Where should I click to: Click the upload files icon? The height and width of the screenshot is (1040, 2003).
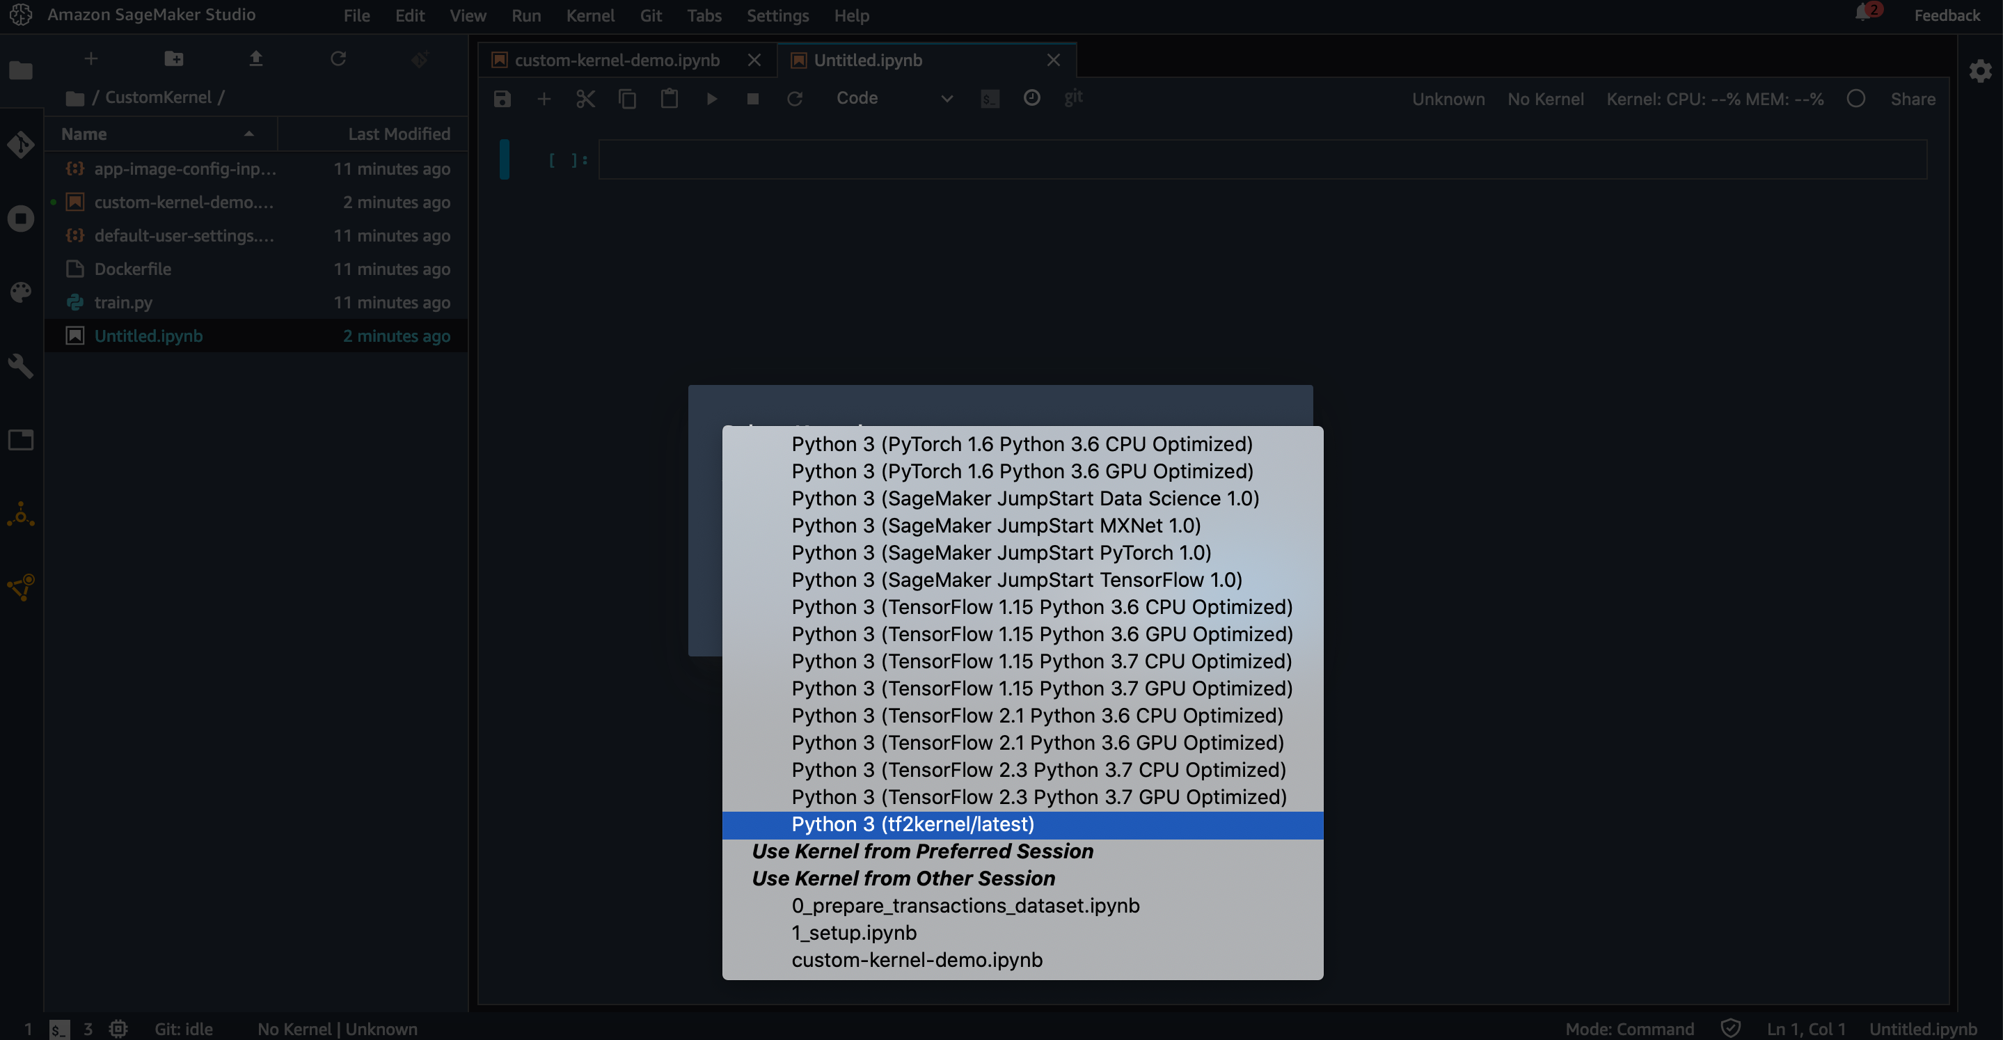pos(256,59)
